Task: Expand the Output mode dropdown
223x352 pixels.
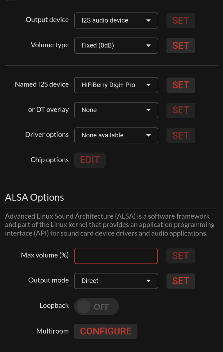Action: (116, 281)
